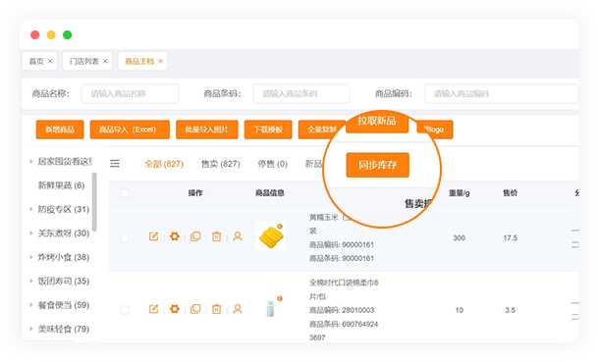The image size is (598, 362).
Task: Click the 同步库存 button
Action: tap(378, 165)
